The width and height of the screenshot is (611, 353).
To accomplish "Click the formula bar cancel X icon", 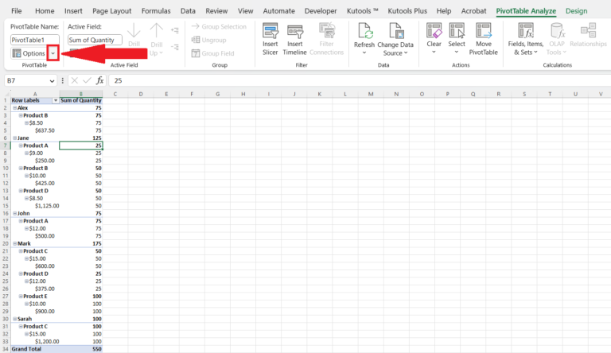I will [x=75, y=80].
